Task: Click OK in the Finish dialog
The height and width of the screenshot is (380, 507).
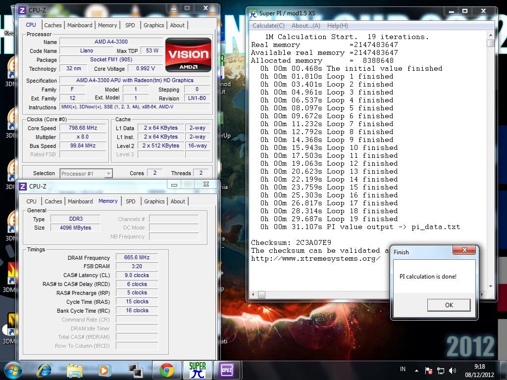Action: (x=449, y=305)
